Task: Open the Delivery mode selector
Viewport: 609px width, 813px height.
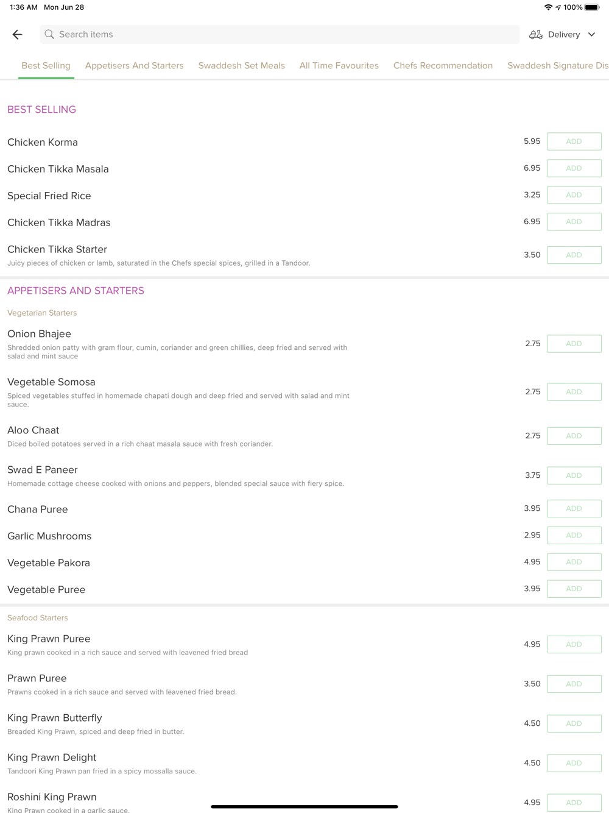Action: (x=563, y=35)
